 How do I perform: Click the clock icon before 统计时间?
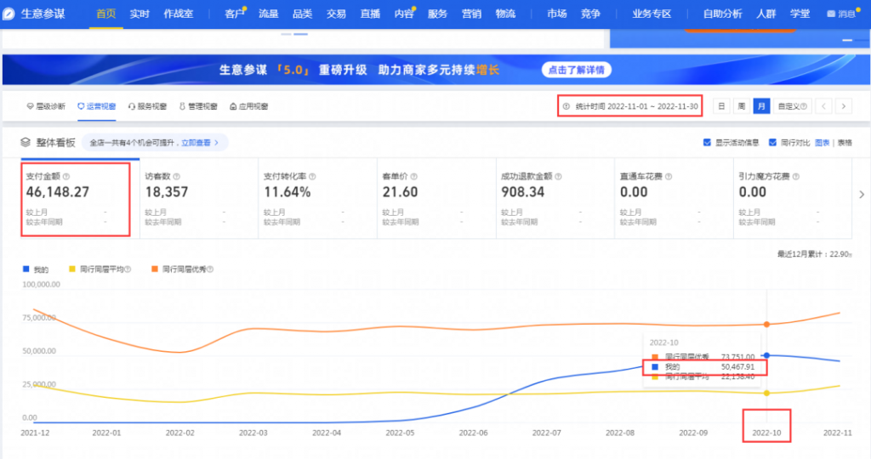point(566,106)
